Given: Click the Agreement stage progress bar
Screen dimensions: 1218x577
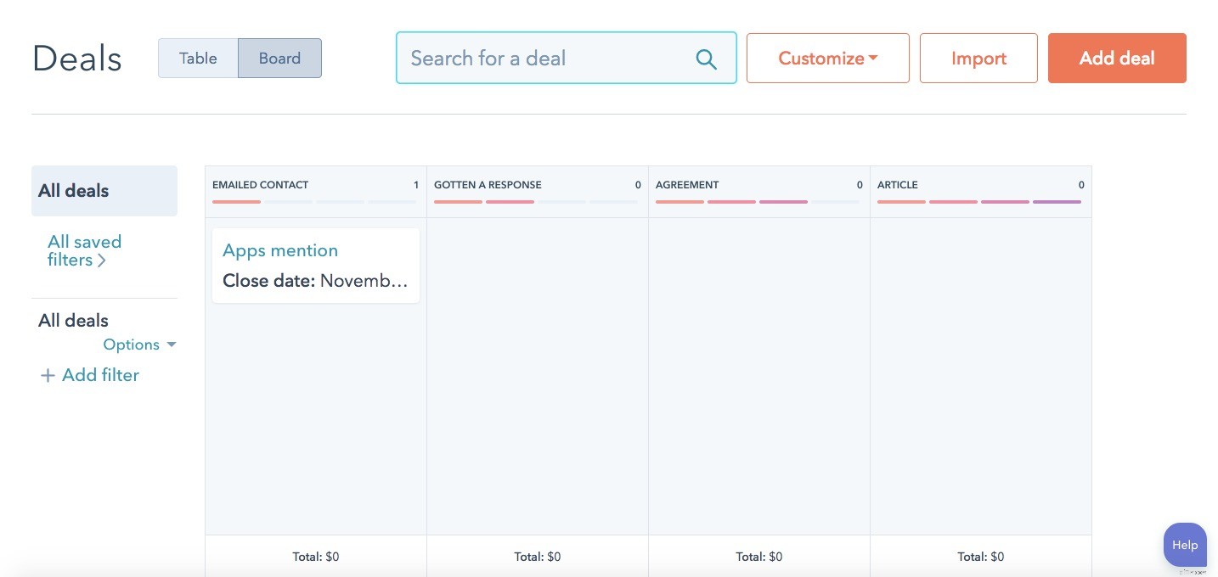Looking at the screenshot, I should (758, 202).
